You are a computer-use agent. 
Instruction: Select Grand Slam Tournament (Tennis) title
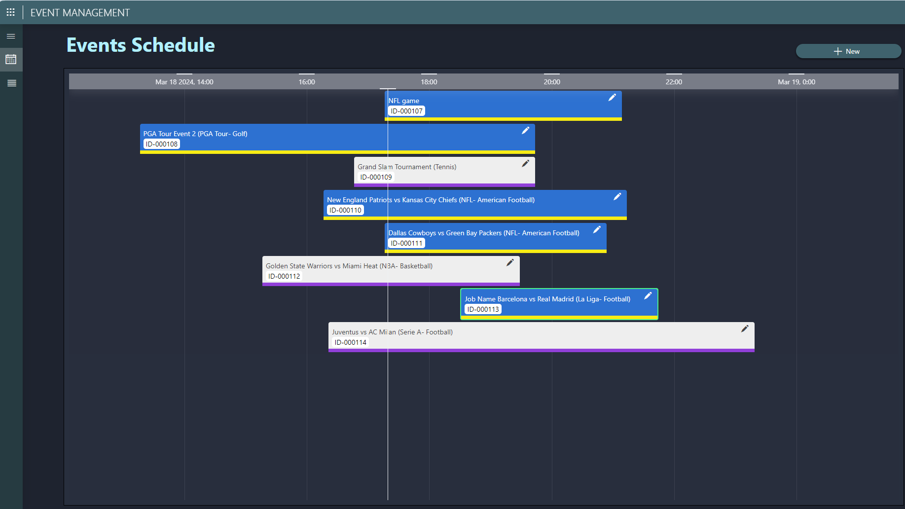[407, 167]
